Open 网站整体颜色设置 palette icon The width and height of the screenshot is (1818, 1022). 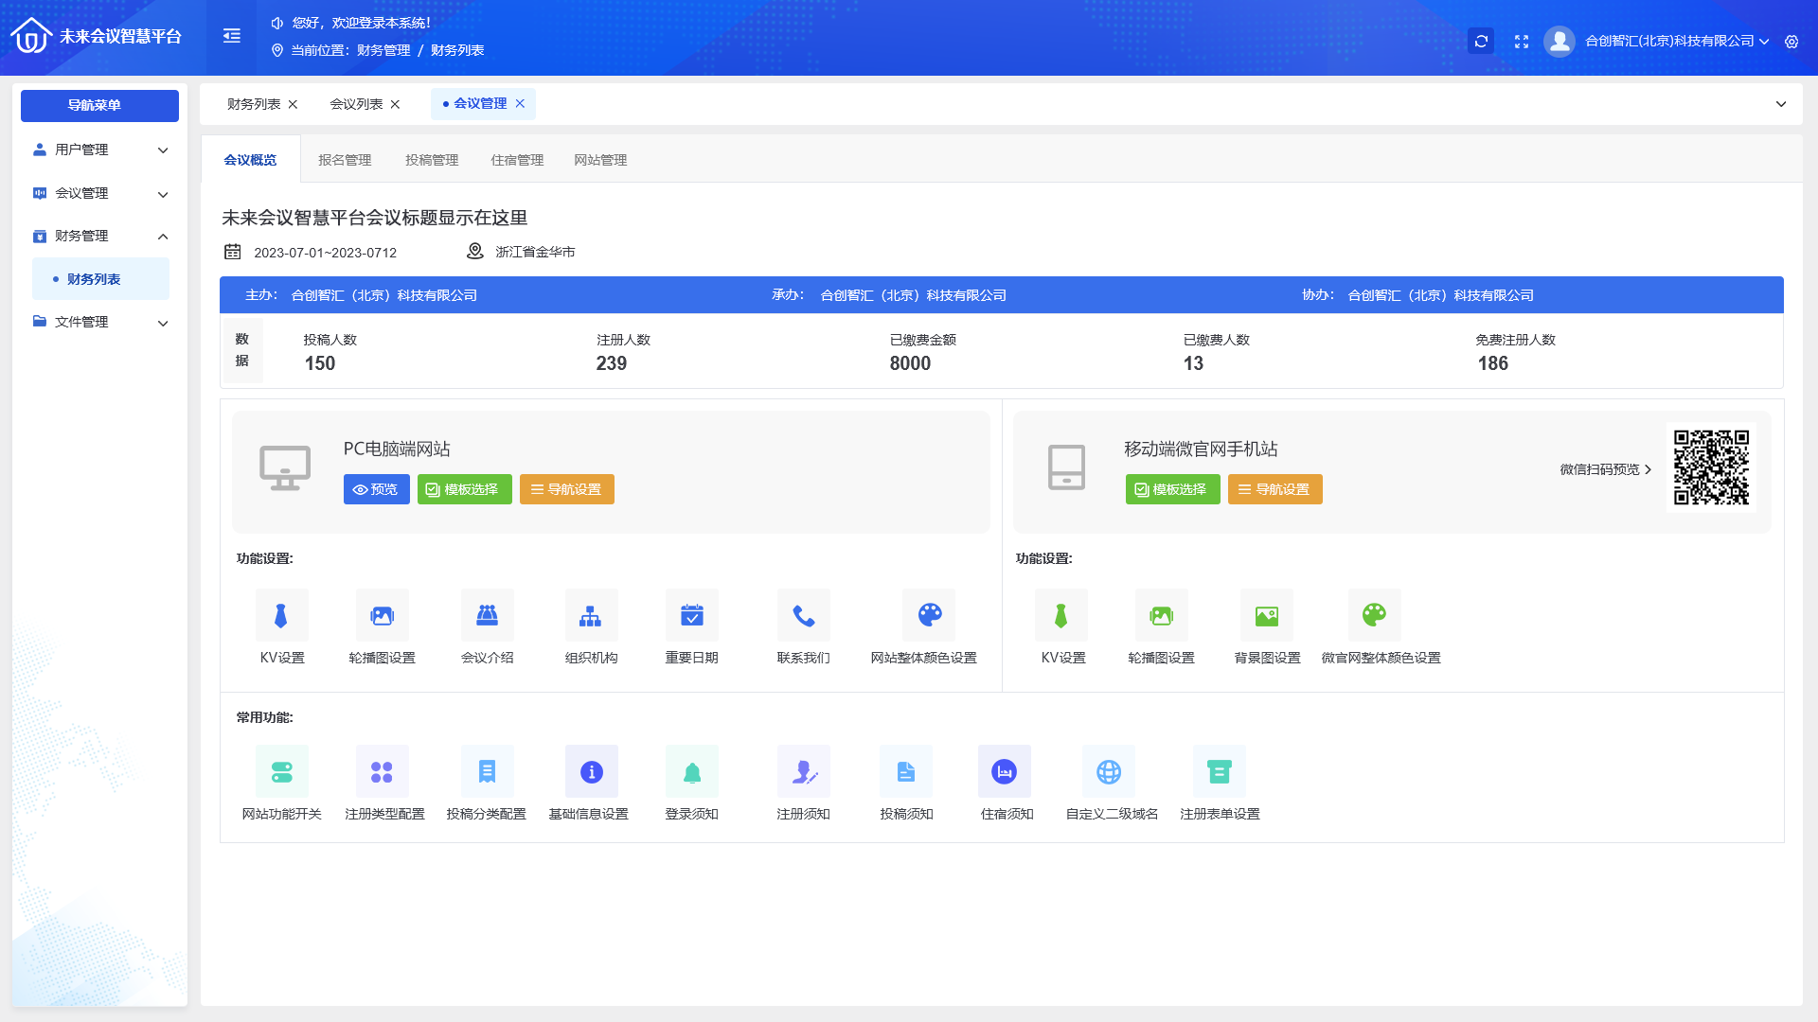[x=929, y=615]
